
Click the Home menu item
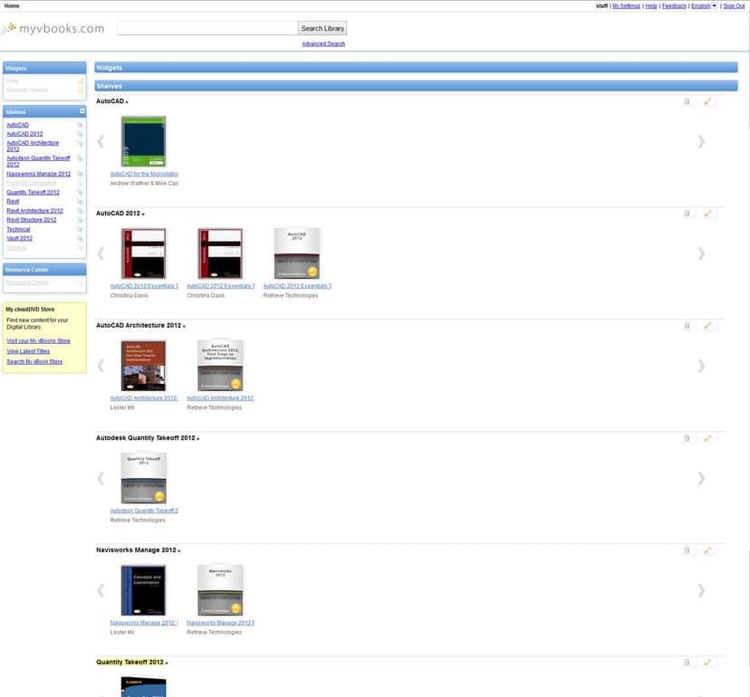pos(12,5)
